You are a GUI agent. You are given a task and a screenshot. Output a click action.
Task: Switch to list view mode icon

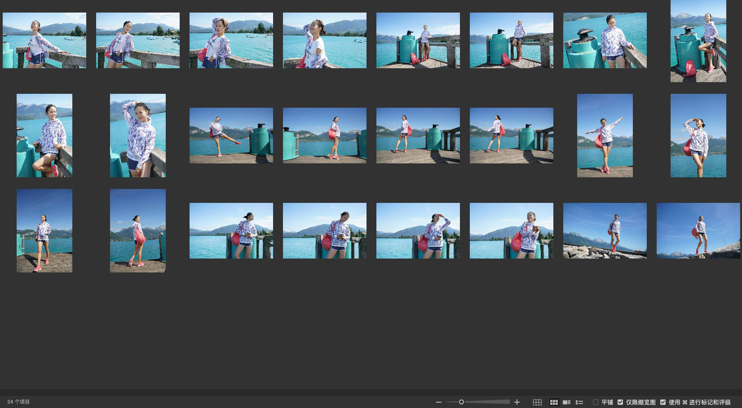[579, 402]
